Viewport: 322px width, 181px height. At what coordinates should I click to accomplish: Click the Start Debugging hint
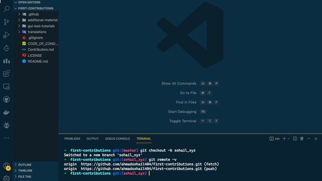182,112
